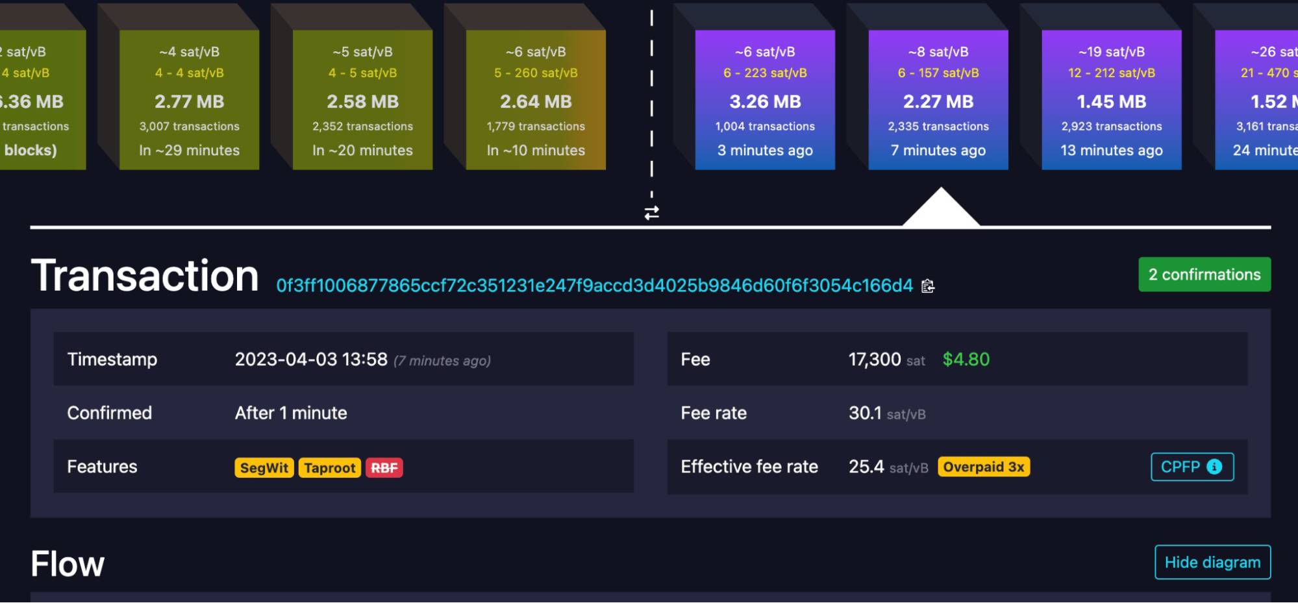Viewport: 1298px width, 603px height.
Task: Select the Taproot feature badge
Action: click(x=330, y=467)
